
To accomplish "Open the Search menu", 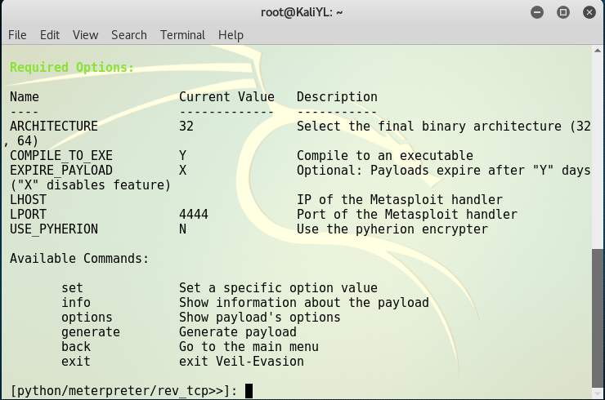I will (x=129, y=35).
